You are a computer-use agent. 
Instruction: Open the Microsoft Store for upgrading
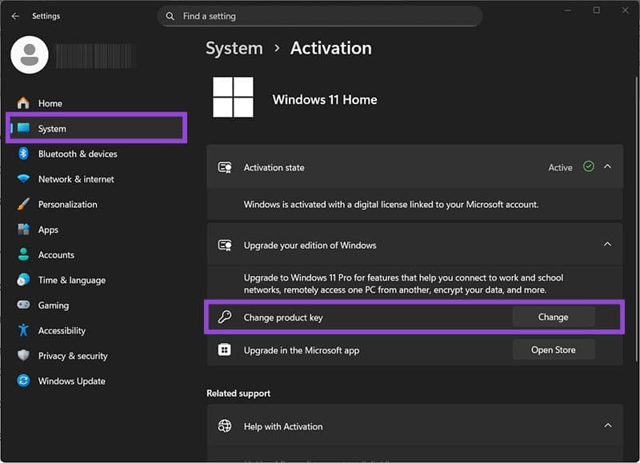tap(553, 349)
